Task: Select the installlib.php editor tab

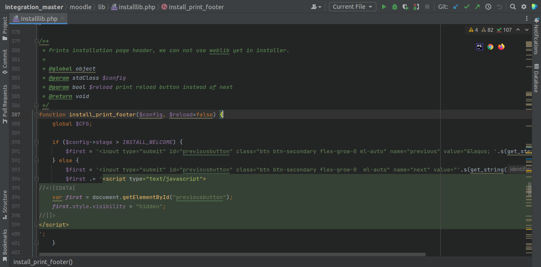Action: 39,19
